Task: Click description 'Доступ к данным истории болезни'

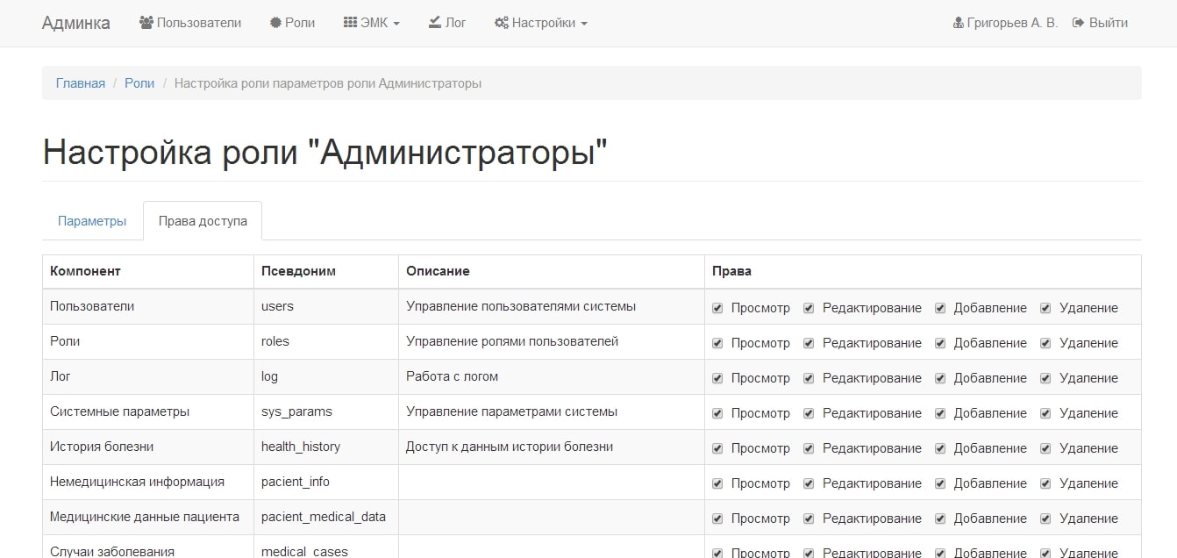Action: tap(510, 447)
